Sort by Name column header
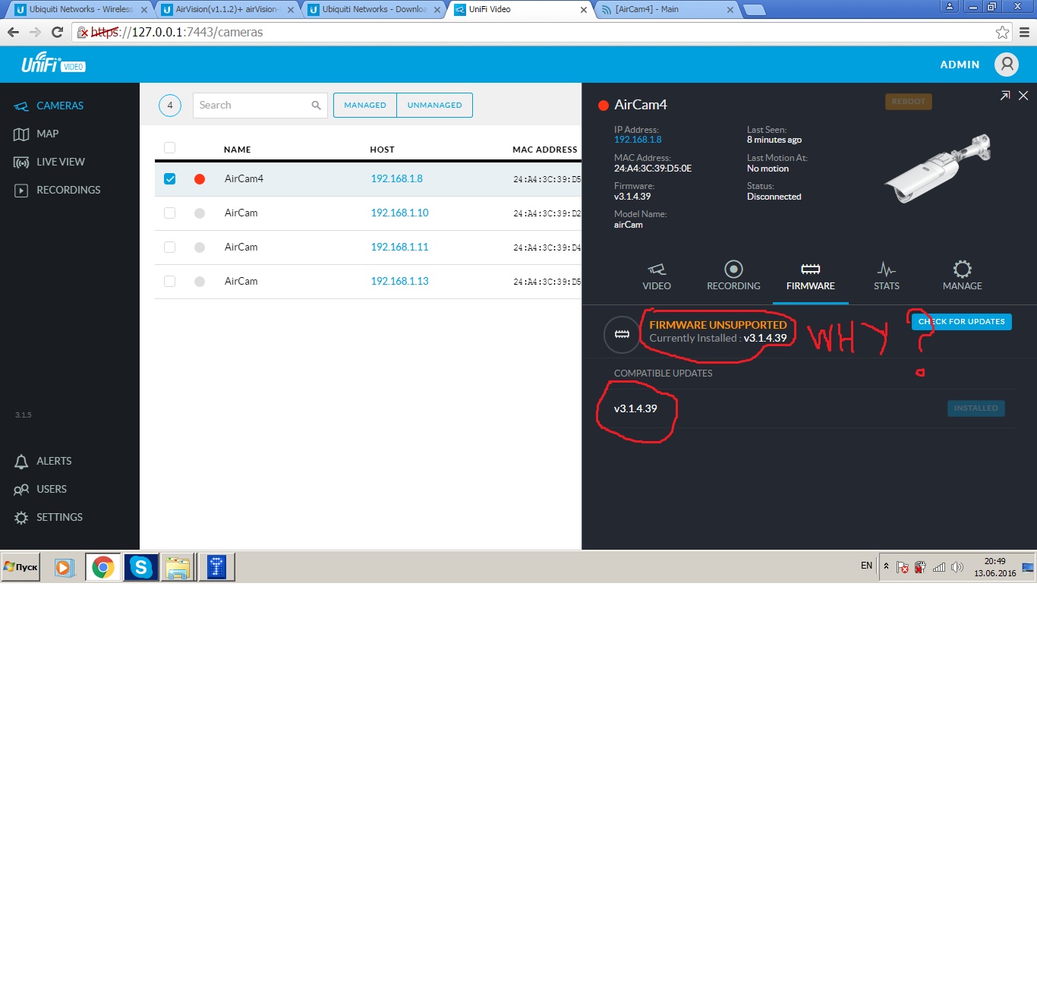1037x990 pixels. [x=237, y=150]
